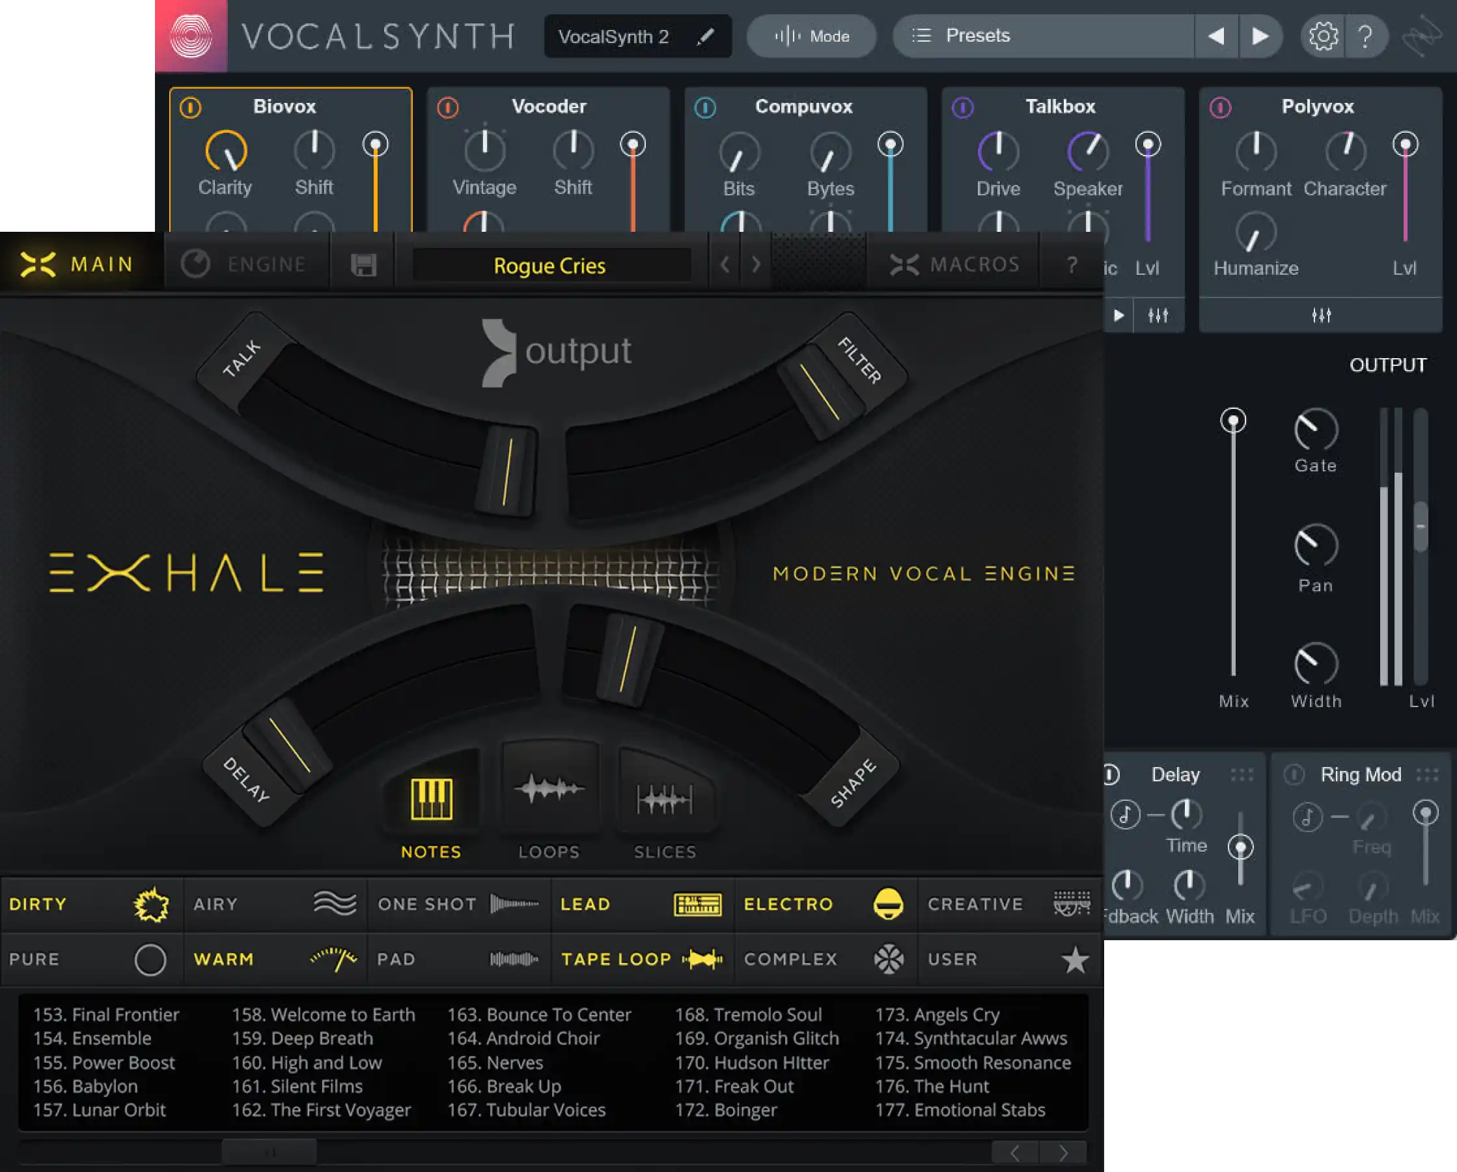The image size is (1457, 1172).
Task: Toggle the Biovox module power button
Action: 191,107
